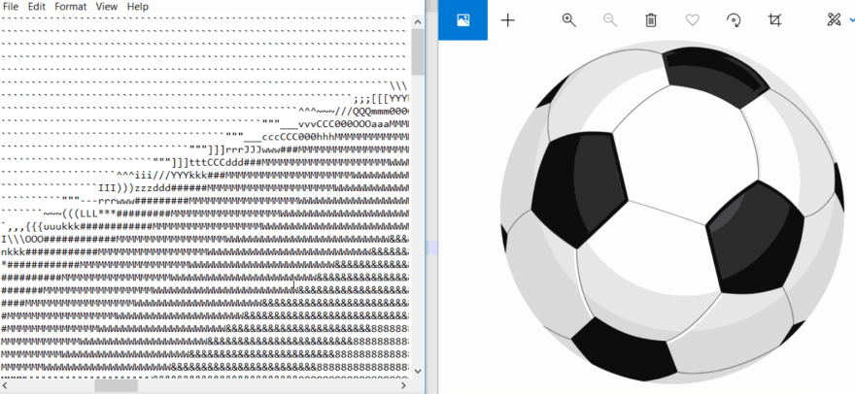Click text "///QQQmmm" in Notepad
Viewport: 855px width, 394px height.
pos(362,112)
